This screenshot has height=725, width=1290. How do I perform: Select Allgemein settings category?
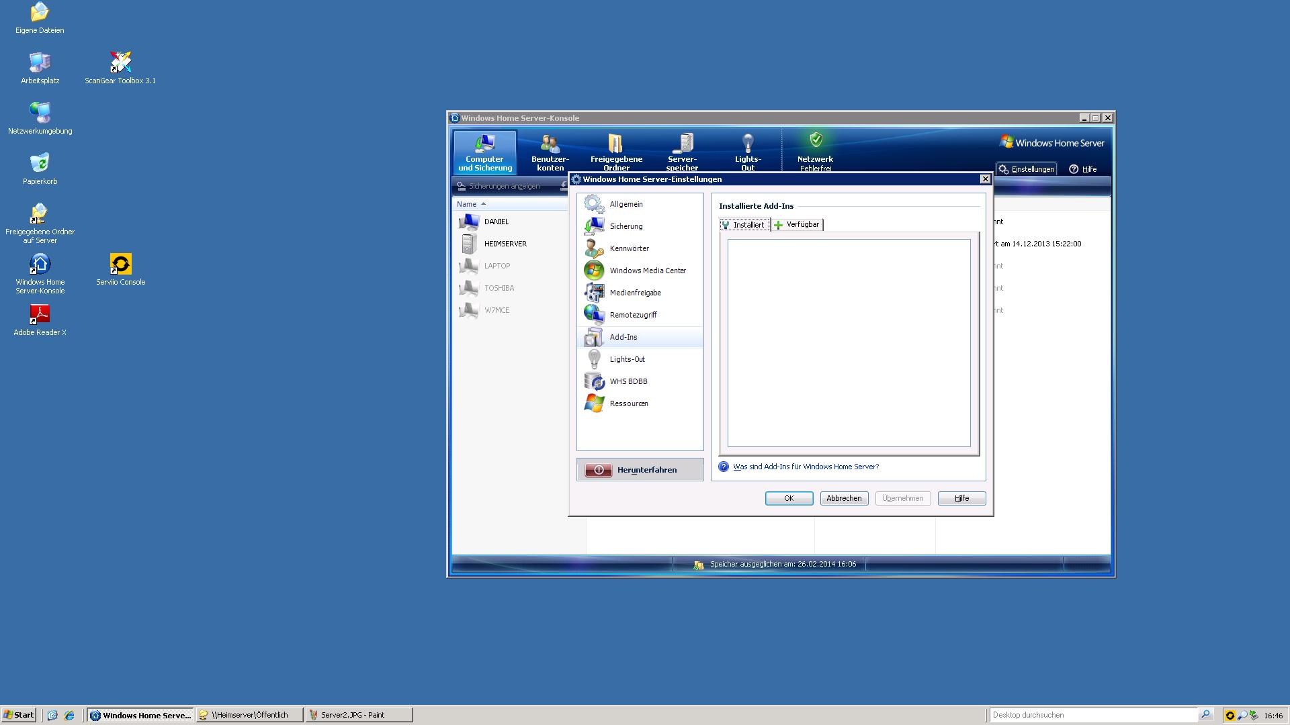pos(640,204)
